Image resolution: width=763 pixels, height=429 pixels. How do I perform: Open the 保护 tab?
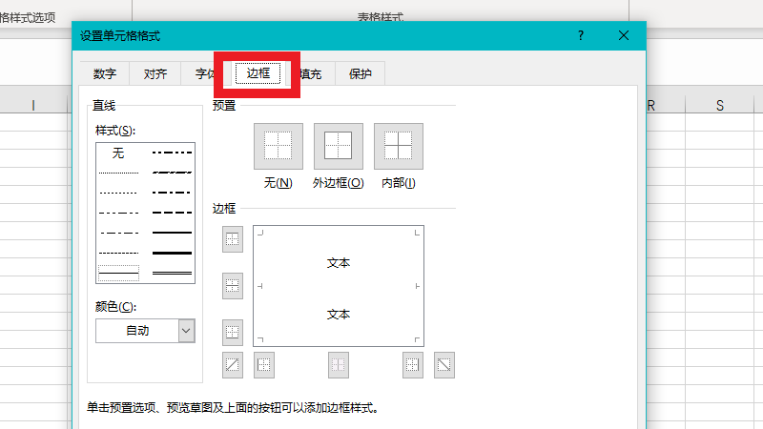pos(361,73)
